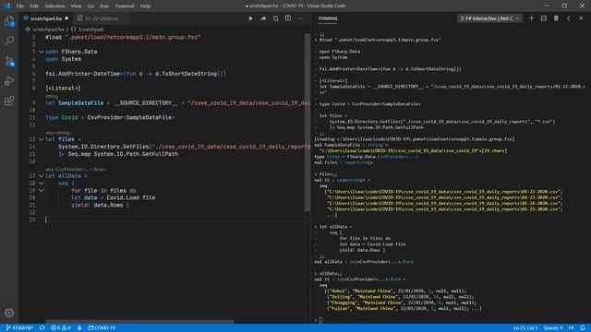The image size is (591, 332).
Task: Click the 'seq<string>' code lens above line 13
Action: [x=58, y=133]
